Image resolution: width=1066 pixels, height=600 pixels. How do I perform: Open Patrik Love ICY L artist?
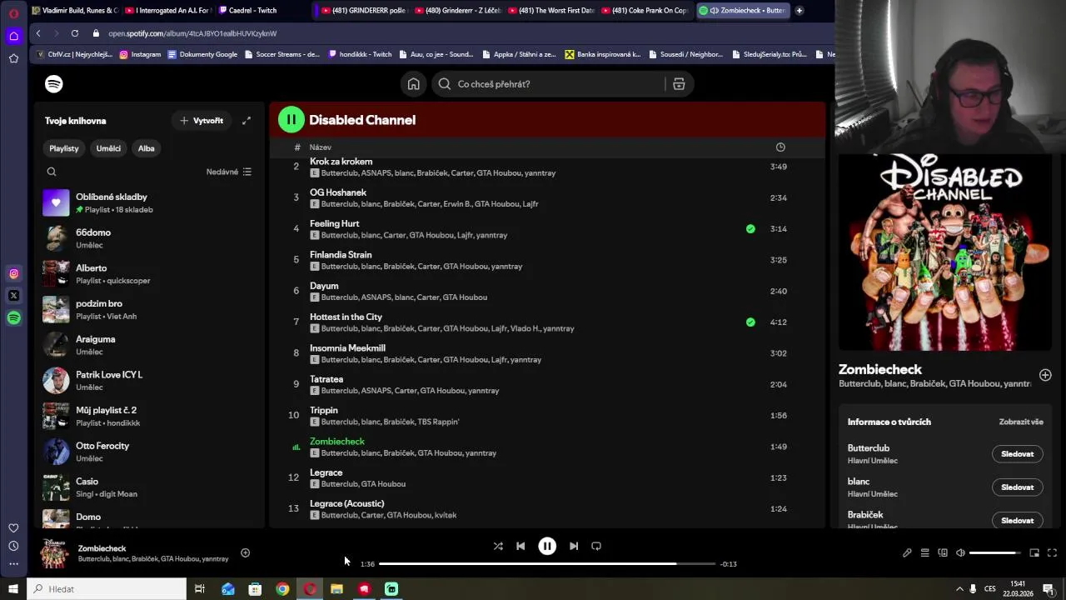coord(150,381)
